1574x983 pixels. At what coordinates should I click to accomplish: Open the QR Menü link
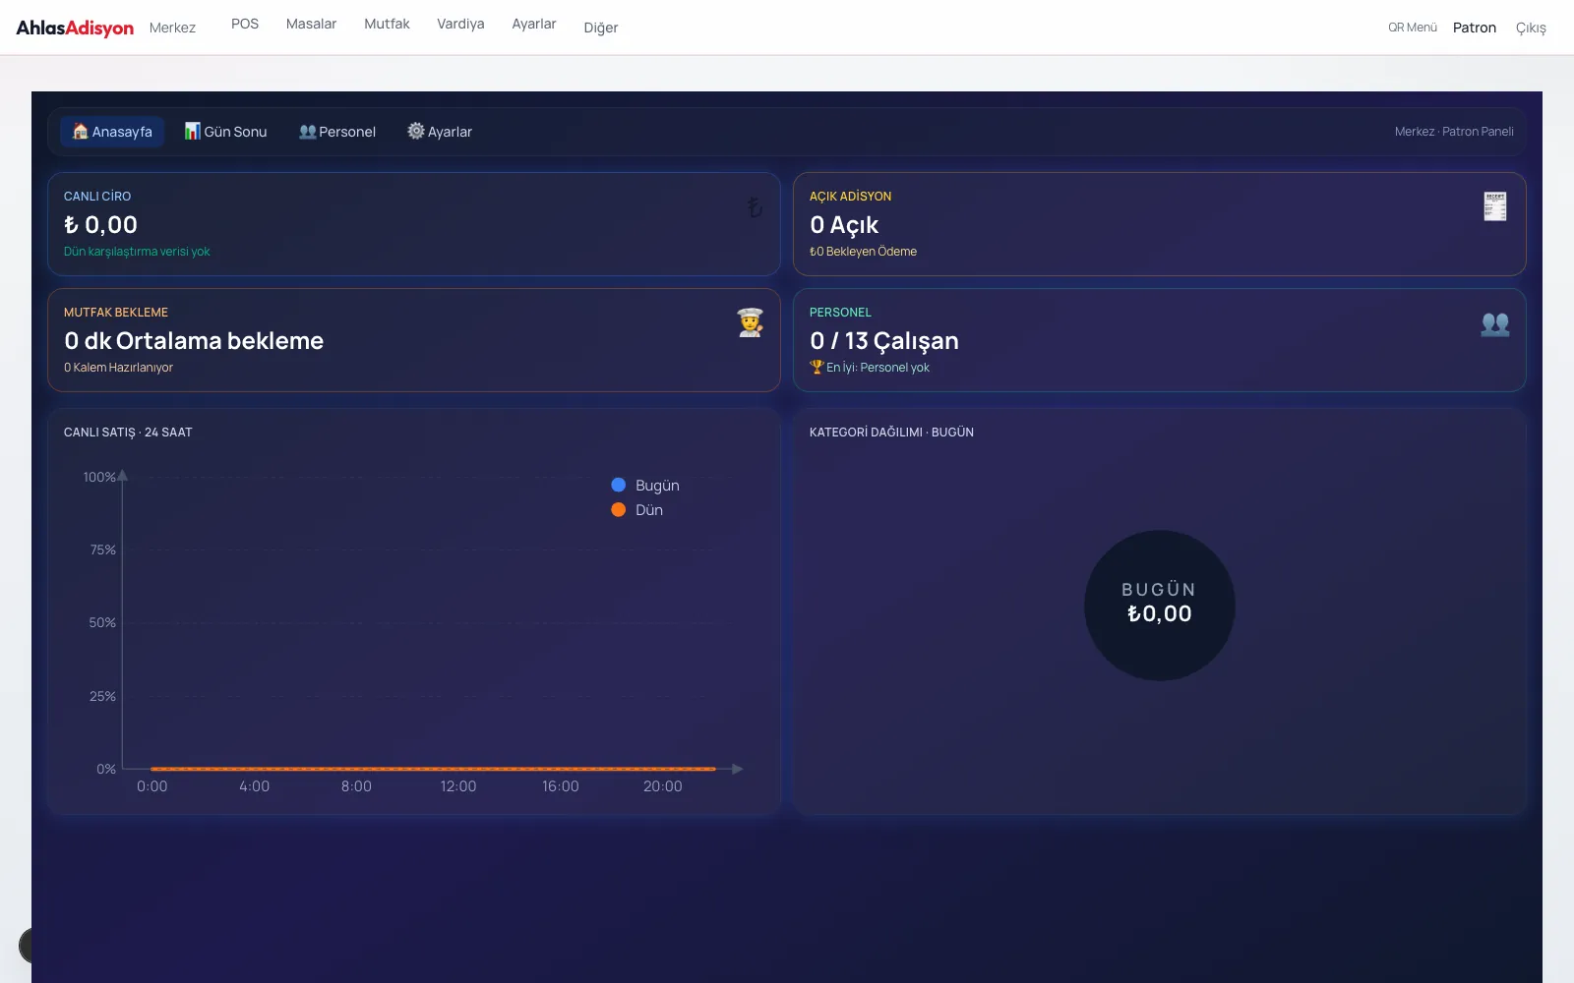1413,28
